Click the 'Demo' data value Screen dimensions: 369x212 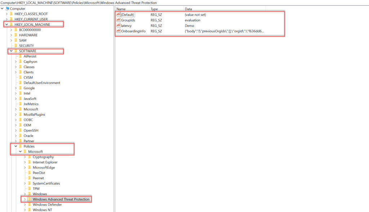pyautogui.click(x=190, y=26)
